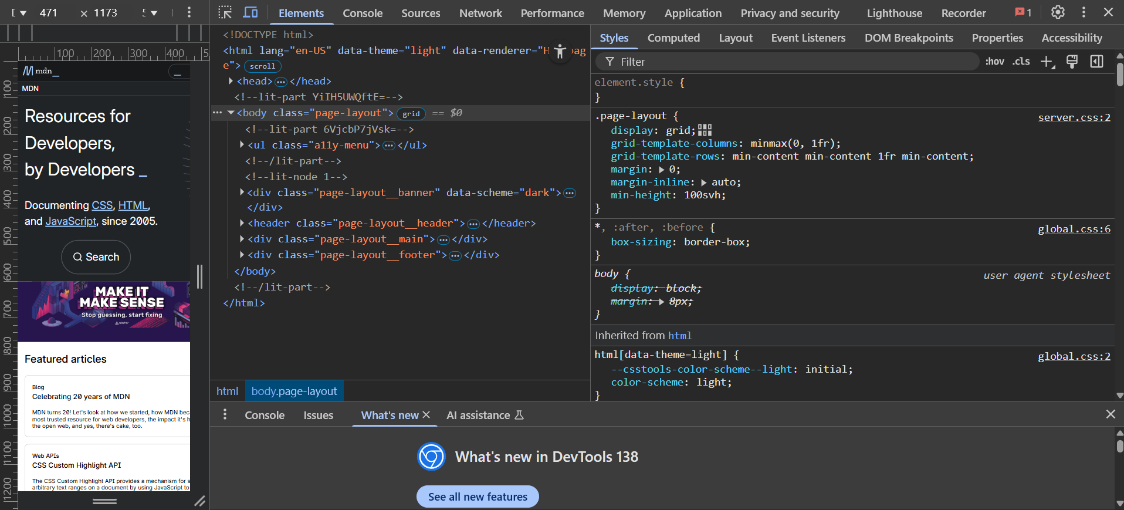Toggle the :hov element state panel
This screenshot has width=1124, height=510.
click(994, 61)
